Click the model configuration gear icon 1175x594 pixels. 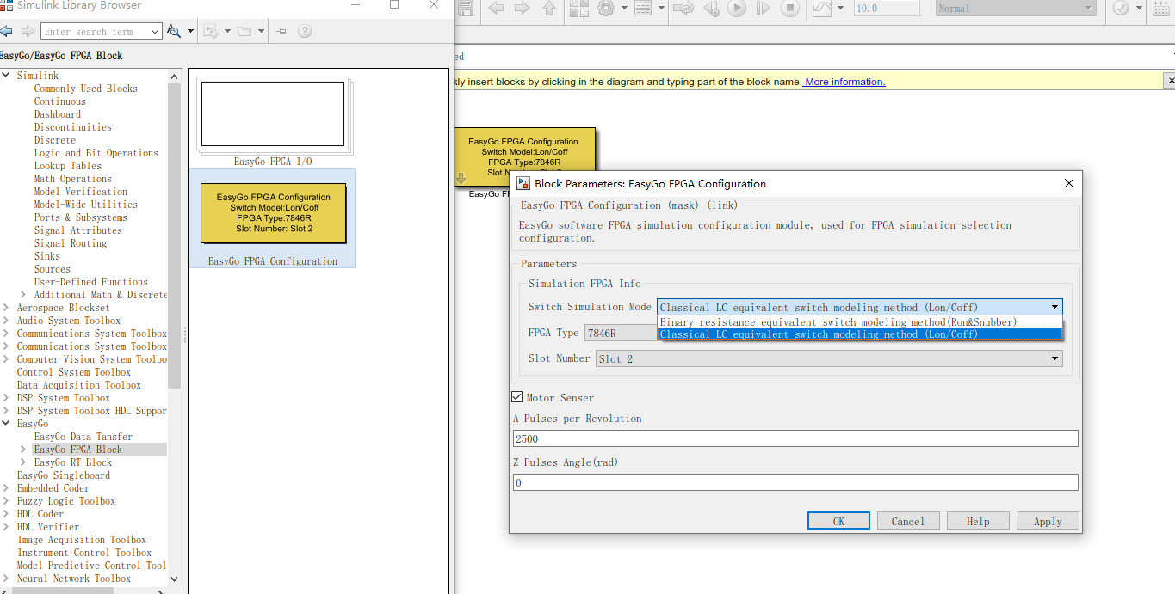[606, 9]
